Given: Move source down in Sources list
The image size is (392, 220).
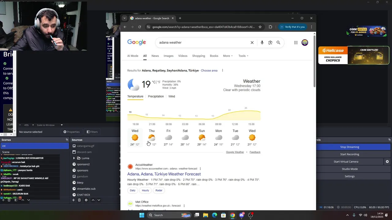Looking at the screenshot, I should click(99, 200).
